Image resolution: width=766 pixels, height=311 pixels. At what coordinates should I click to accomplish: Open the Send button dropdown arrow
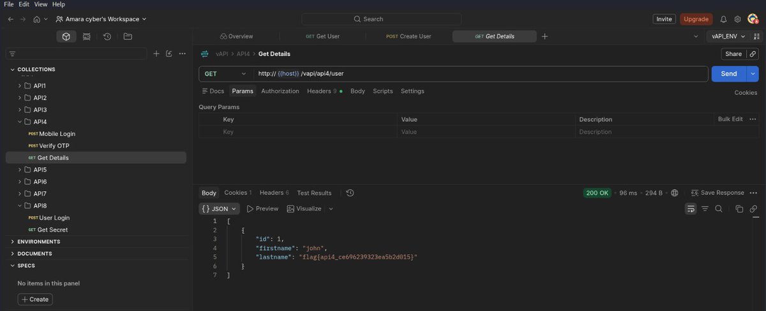753,74
